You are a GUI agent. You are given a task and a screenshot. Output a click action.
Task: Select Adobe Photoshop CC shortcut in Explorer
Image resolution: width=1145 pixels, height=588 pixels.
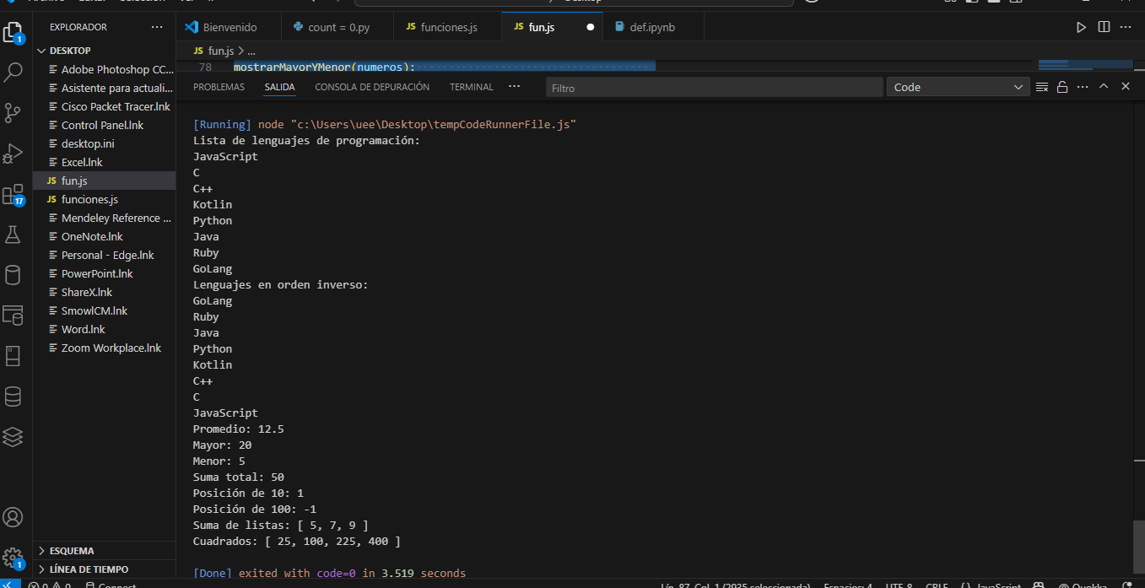[x=105, y=69]
